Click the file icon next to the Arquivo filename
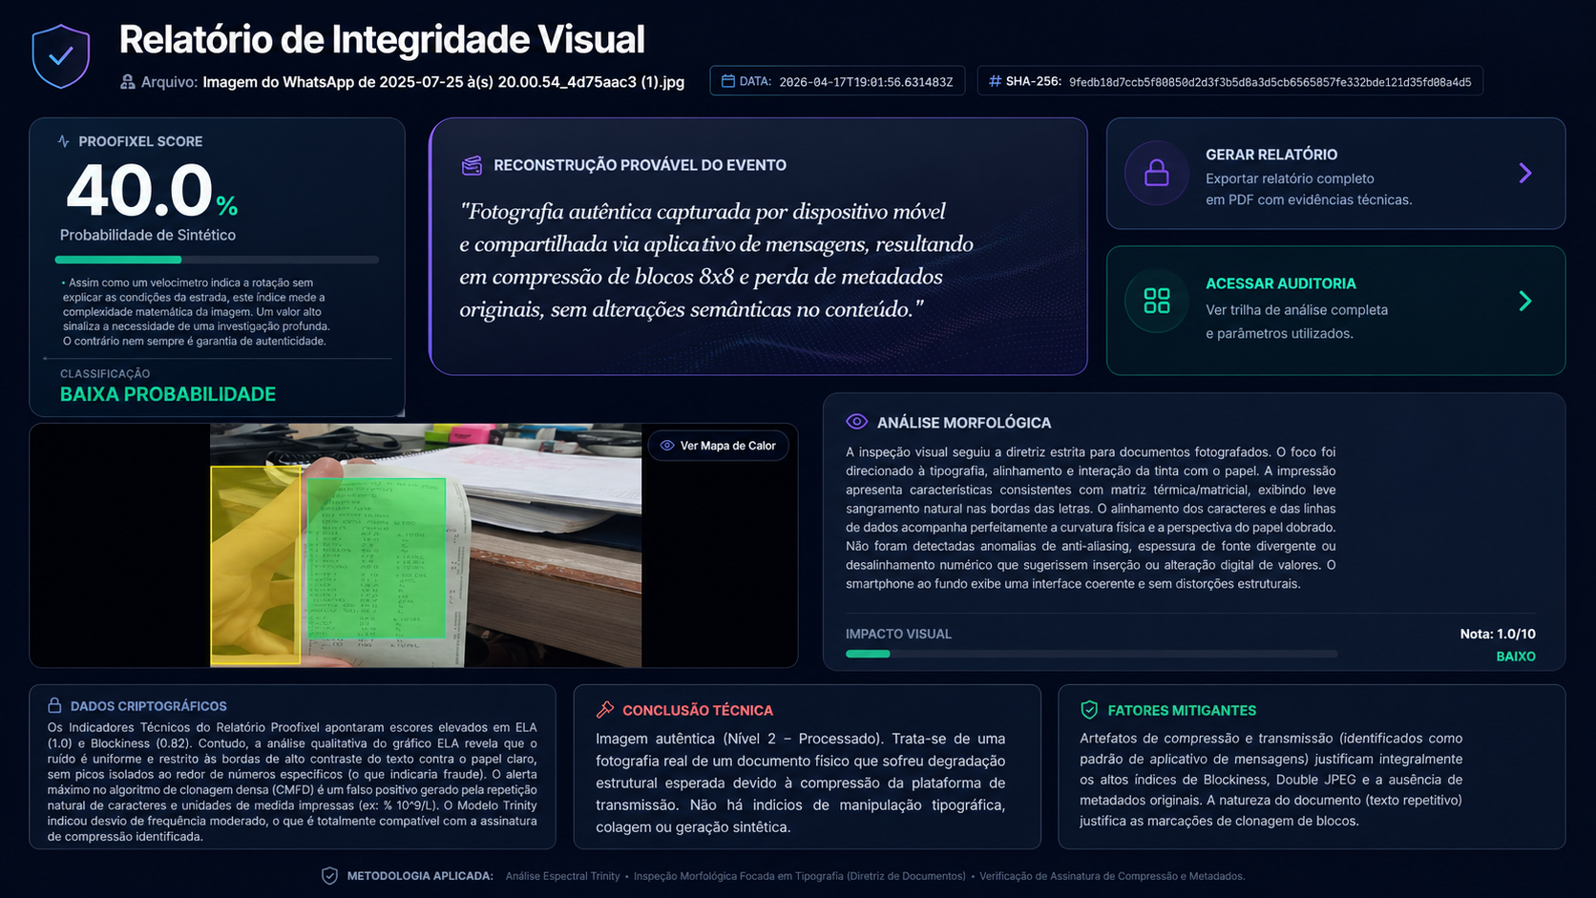This screenshot has width=1596, height=898. 129,82
